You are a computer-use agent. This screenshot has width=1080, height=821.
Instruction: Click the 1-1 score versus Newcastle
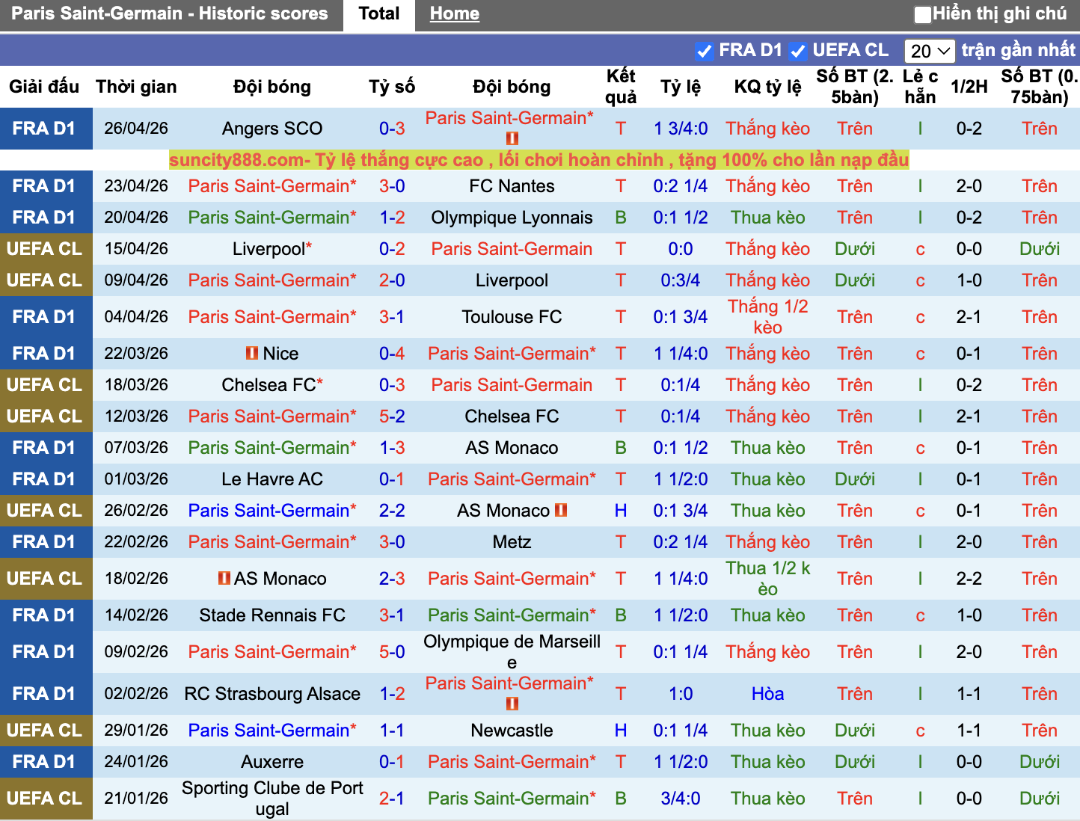coord(392,731)
